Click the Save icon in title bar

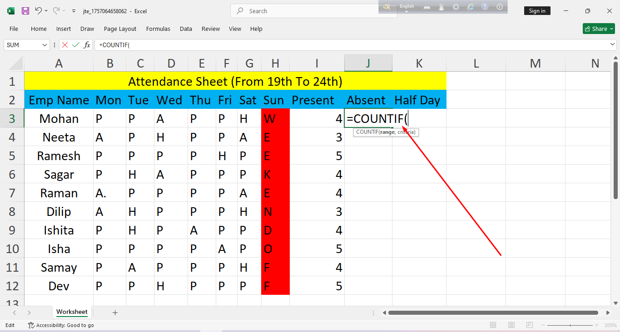coord(25,11)
